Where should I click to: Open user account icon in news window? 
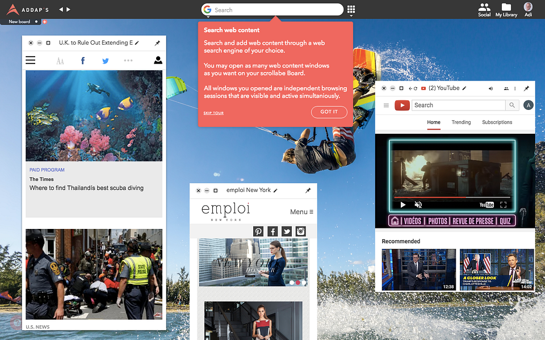tap(158, 61)
